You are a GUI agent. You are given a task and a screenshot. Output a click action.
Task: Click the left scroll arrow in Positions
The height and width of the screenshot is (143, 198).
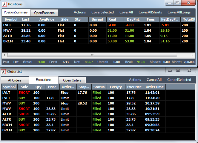4,55
